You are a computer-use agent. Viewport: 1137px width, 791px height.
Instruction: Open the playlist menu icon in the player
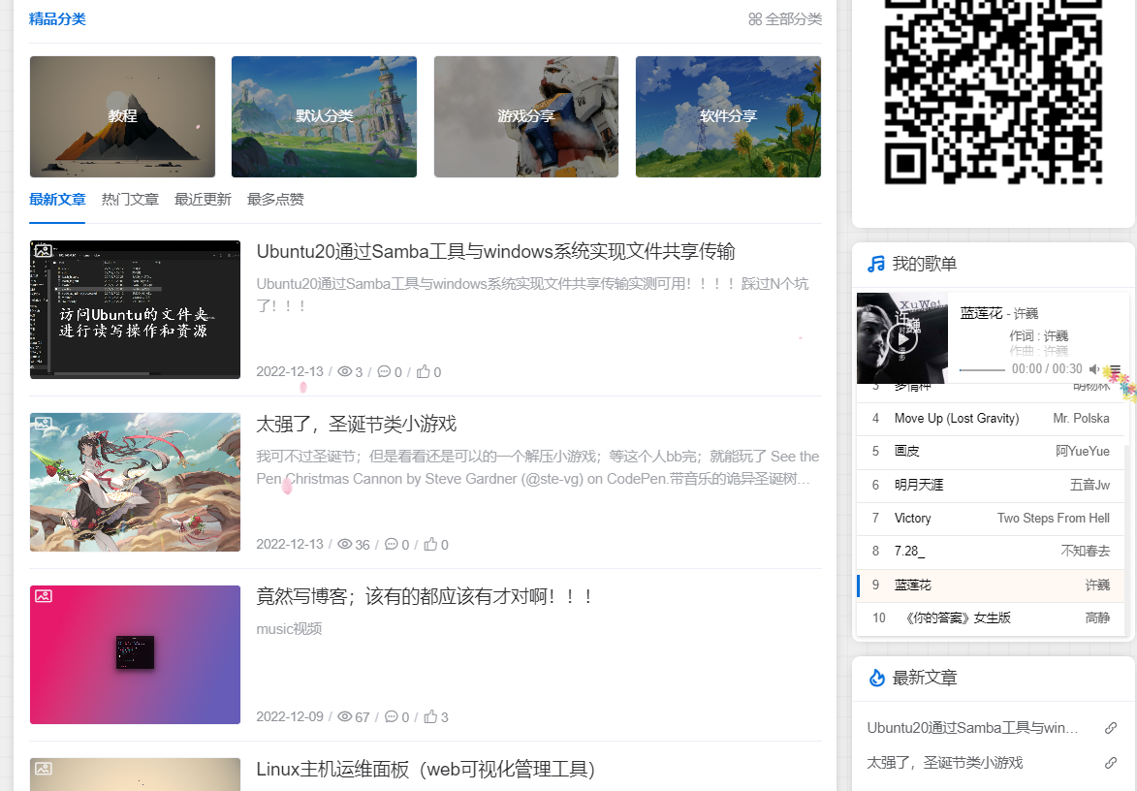[x=1115, y=369]
